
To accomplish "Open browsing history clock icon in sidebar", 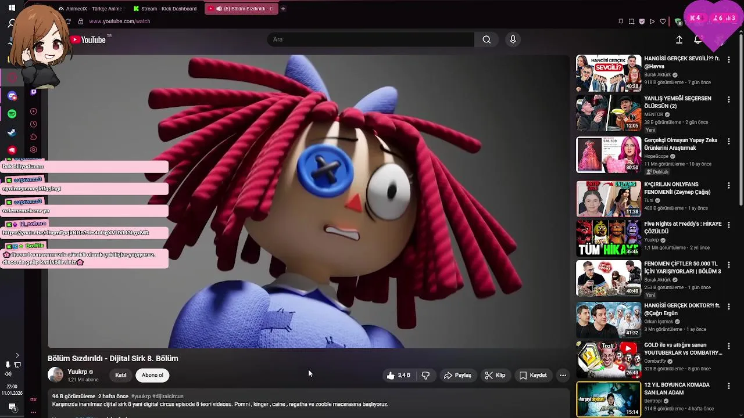I will click(x=34, y=124).
